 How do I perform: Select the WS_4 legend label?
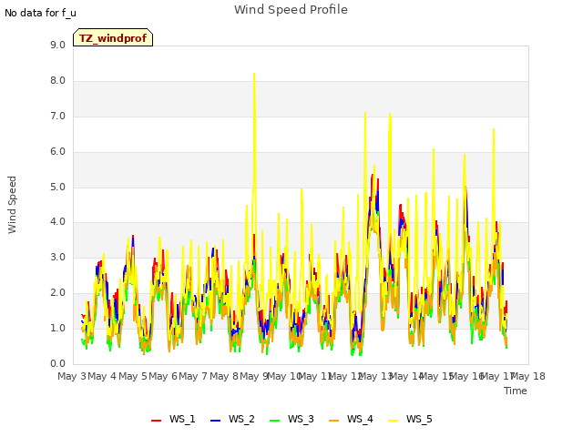click(360, 419)
